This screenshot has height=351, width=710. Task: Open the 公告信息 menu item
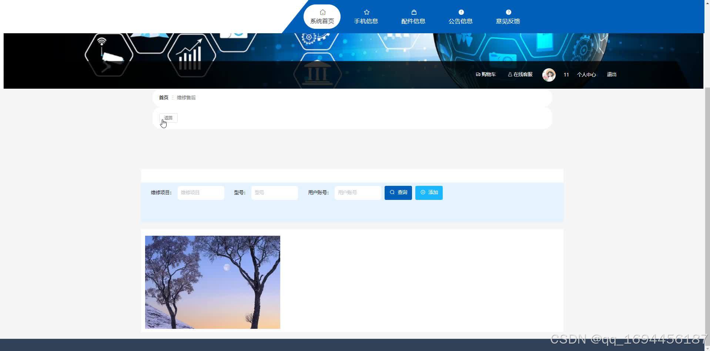pyautogui.click(x=461, y=17)
